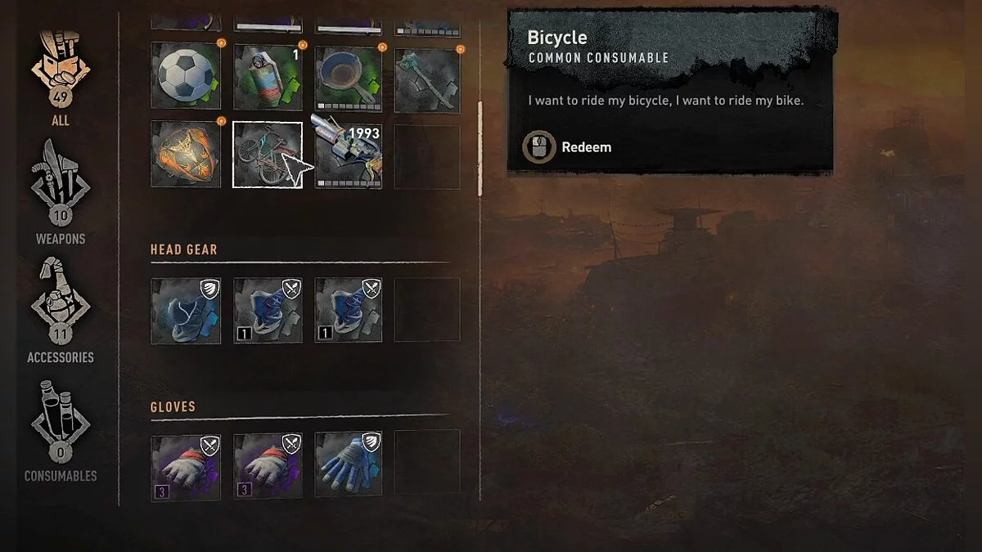Image resolution: width=982 pixels, height=552 pixels.
Task: Select the Bicycle consumable item
Action: (268, 154)
